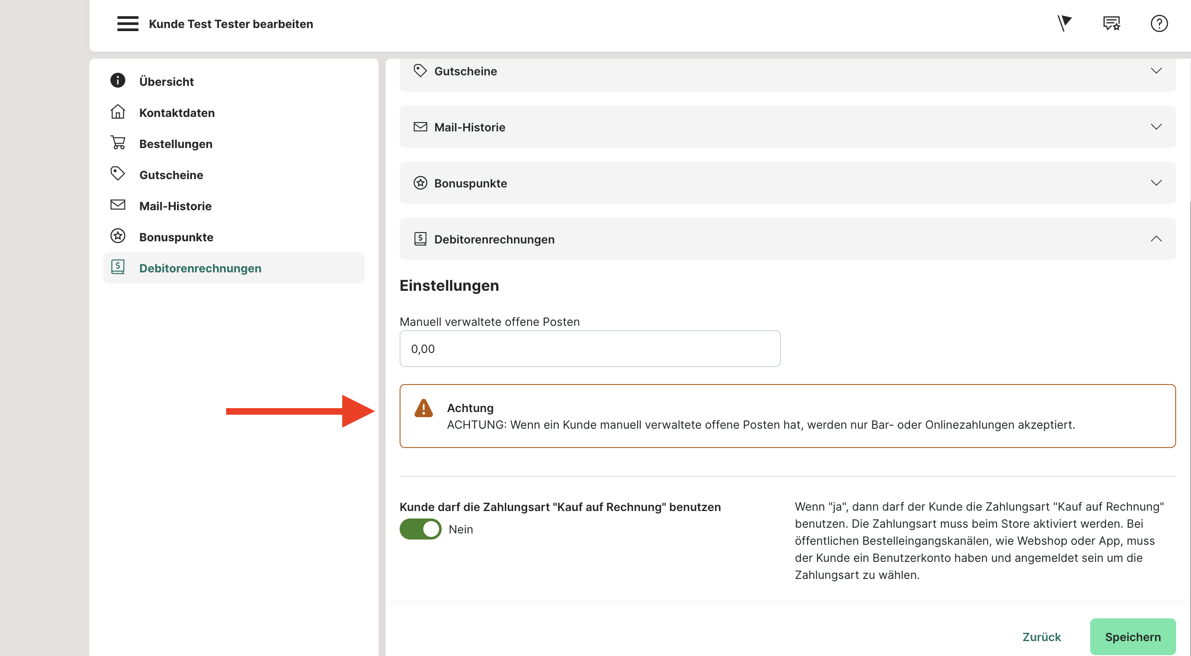Open the feedback chat star icon
Screen dimensions: 1191x656
[x=1112, y=23]
